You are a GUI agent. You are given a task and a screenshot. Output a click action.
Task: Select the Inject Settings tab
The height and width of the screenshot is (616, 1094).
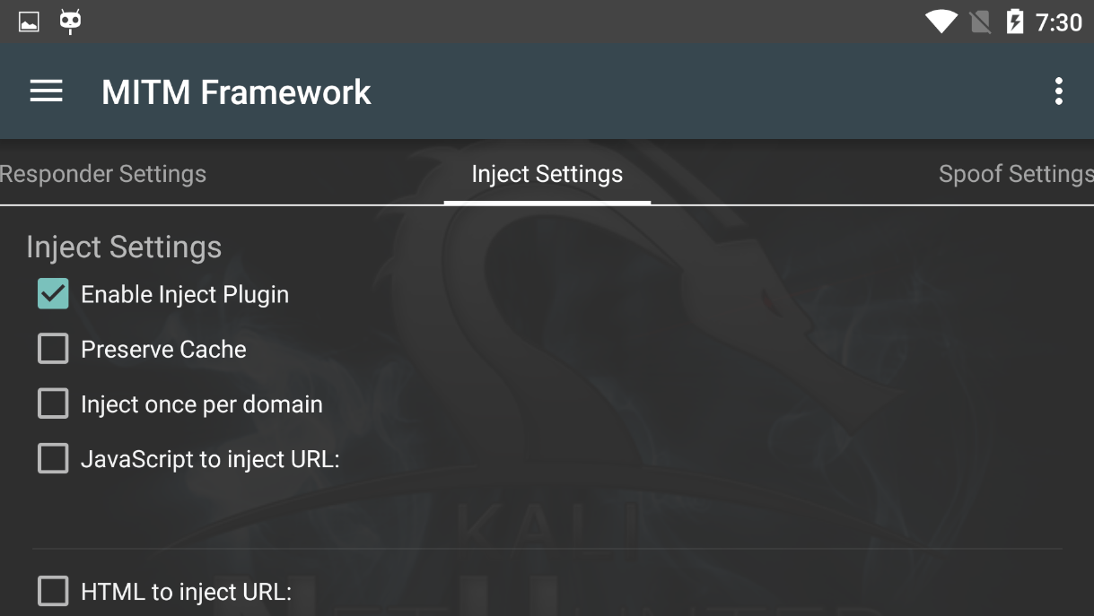tap(547, 174)
